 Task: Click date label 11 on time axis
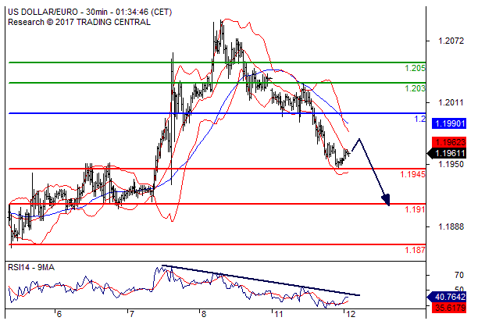(278, 314)
